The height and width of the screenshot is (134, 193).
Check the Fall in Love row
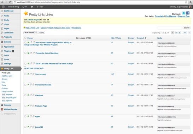pyautogui.click(x=25, y=64)
